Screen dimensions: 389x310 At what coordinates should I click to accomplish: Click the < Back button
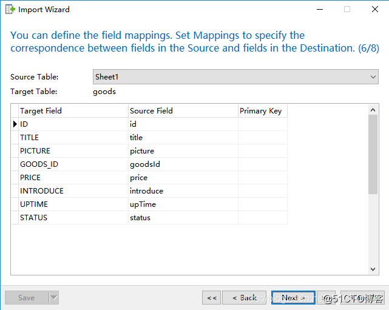244,298
